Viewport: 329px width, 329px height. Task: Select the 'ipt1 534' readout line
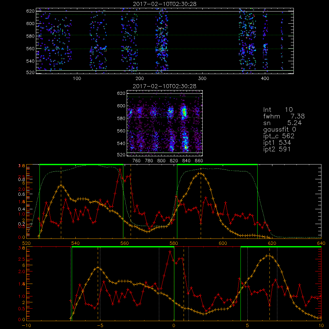(x=277, y=143)
